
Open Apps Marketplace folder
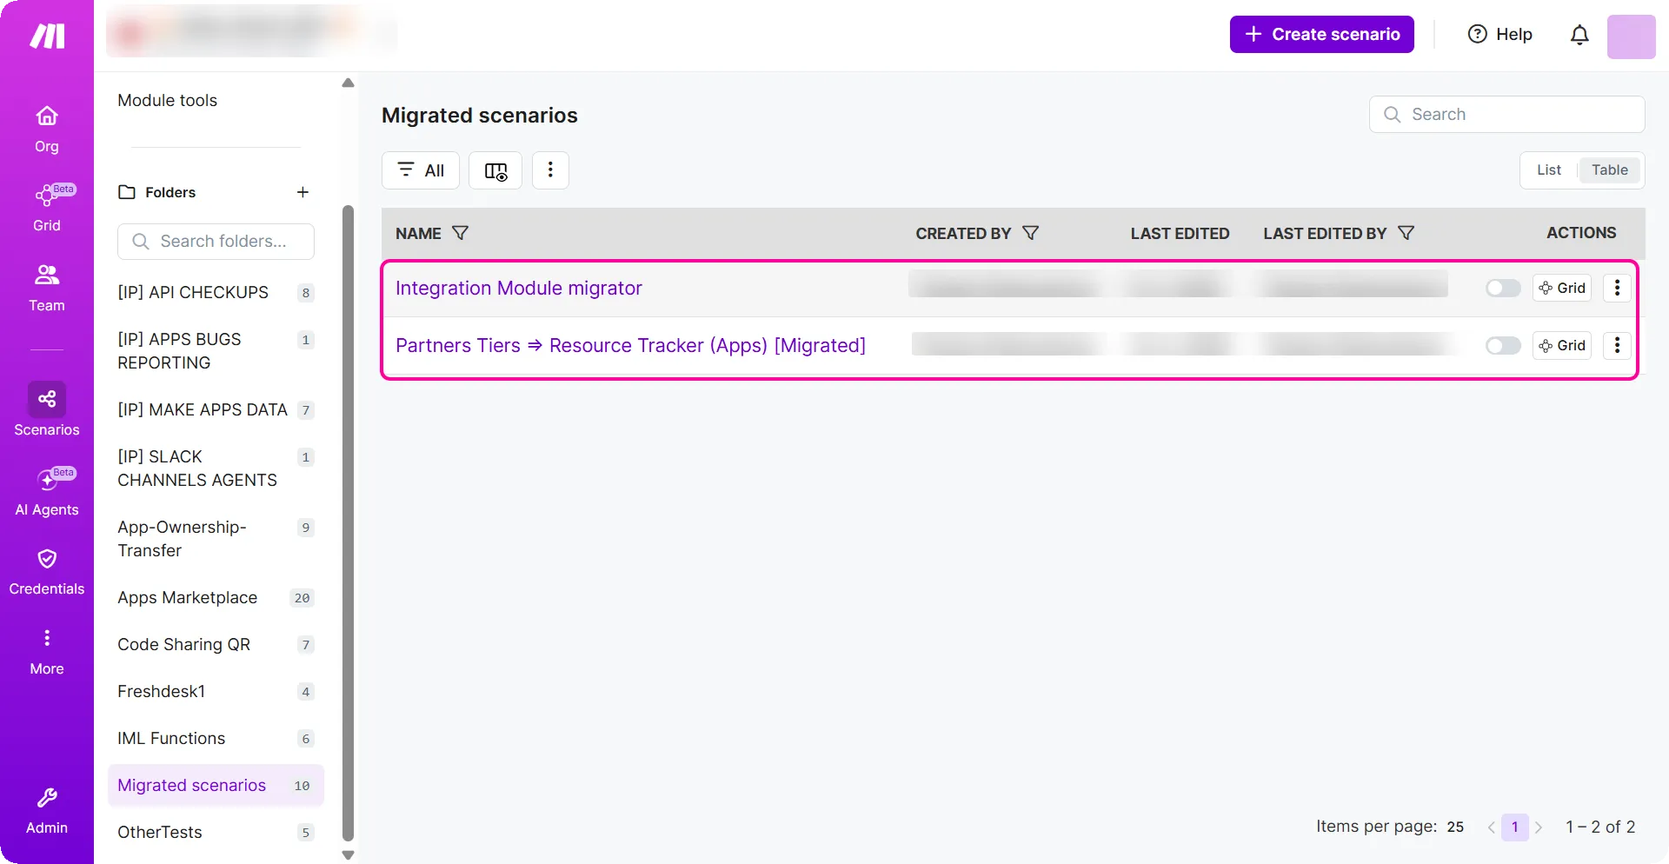pos(216,597)
